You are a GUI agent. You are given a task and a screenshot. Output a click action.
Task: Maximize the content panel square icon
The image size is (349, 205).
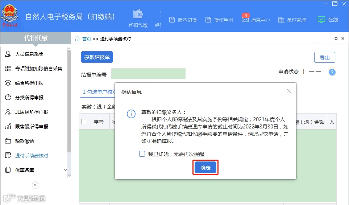point(336,38)
